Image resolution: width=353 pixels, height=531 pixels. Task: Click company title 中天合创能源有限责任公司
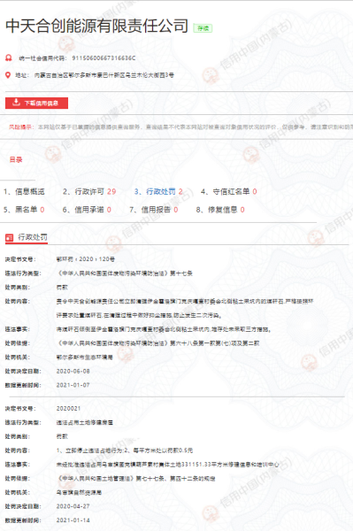click(x=96, y=26)
